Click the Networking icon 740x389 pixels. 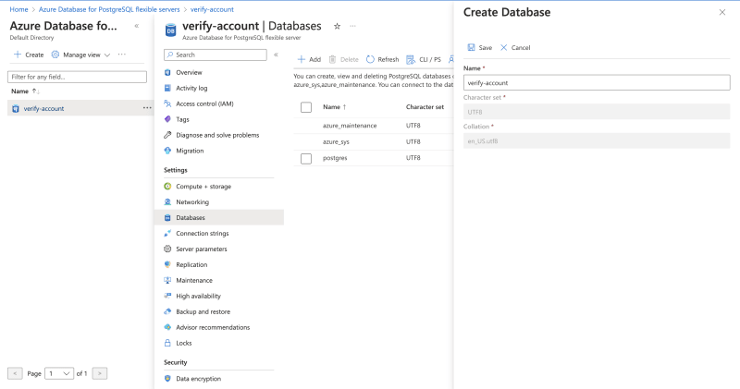pyautogui.click(x=167, y=201)
